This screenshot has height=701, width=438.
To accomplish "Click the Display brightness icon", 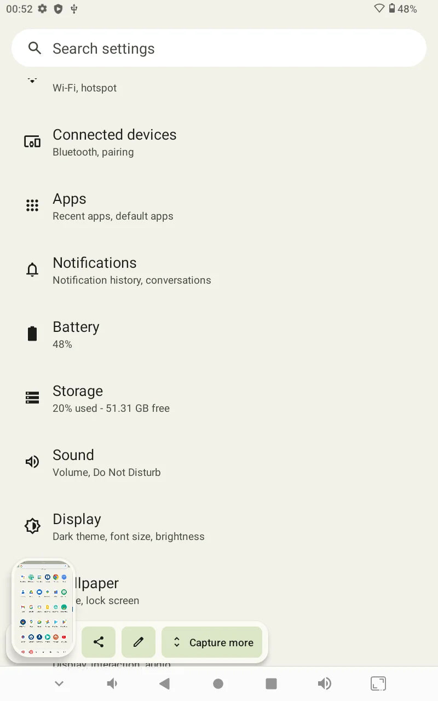I will click(x=32, y=526).
